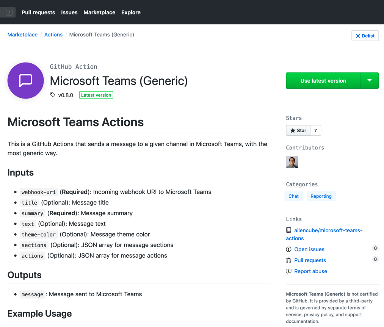Click the Outputs section heading
Screen dimensions: 384x327
pyautogui.click(x=25, y=275)
